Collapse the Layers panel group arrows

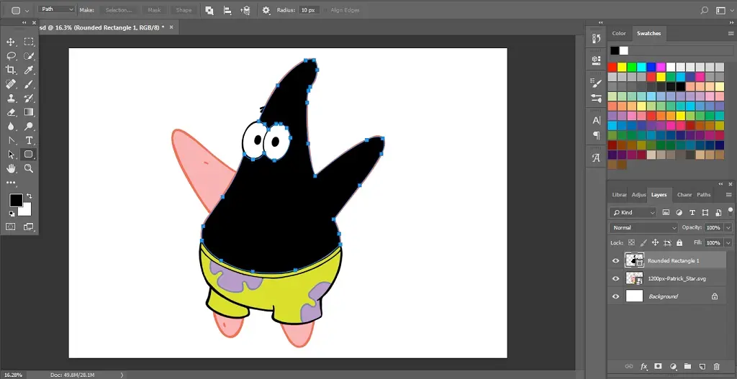[x=720, y=183]
